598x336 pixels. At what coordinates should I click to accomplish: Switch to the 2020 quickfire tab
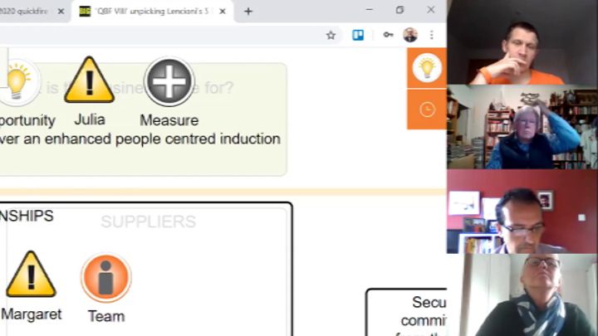[x=25, y=12]
